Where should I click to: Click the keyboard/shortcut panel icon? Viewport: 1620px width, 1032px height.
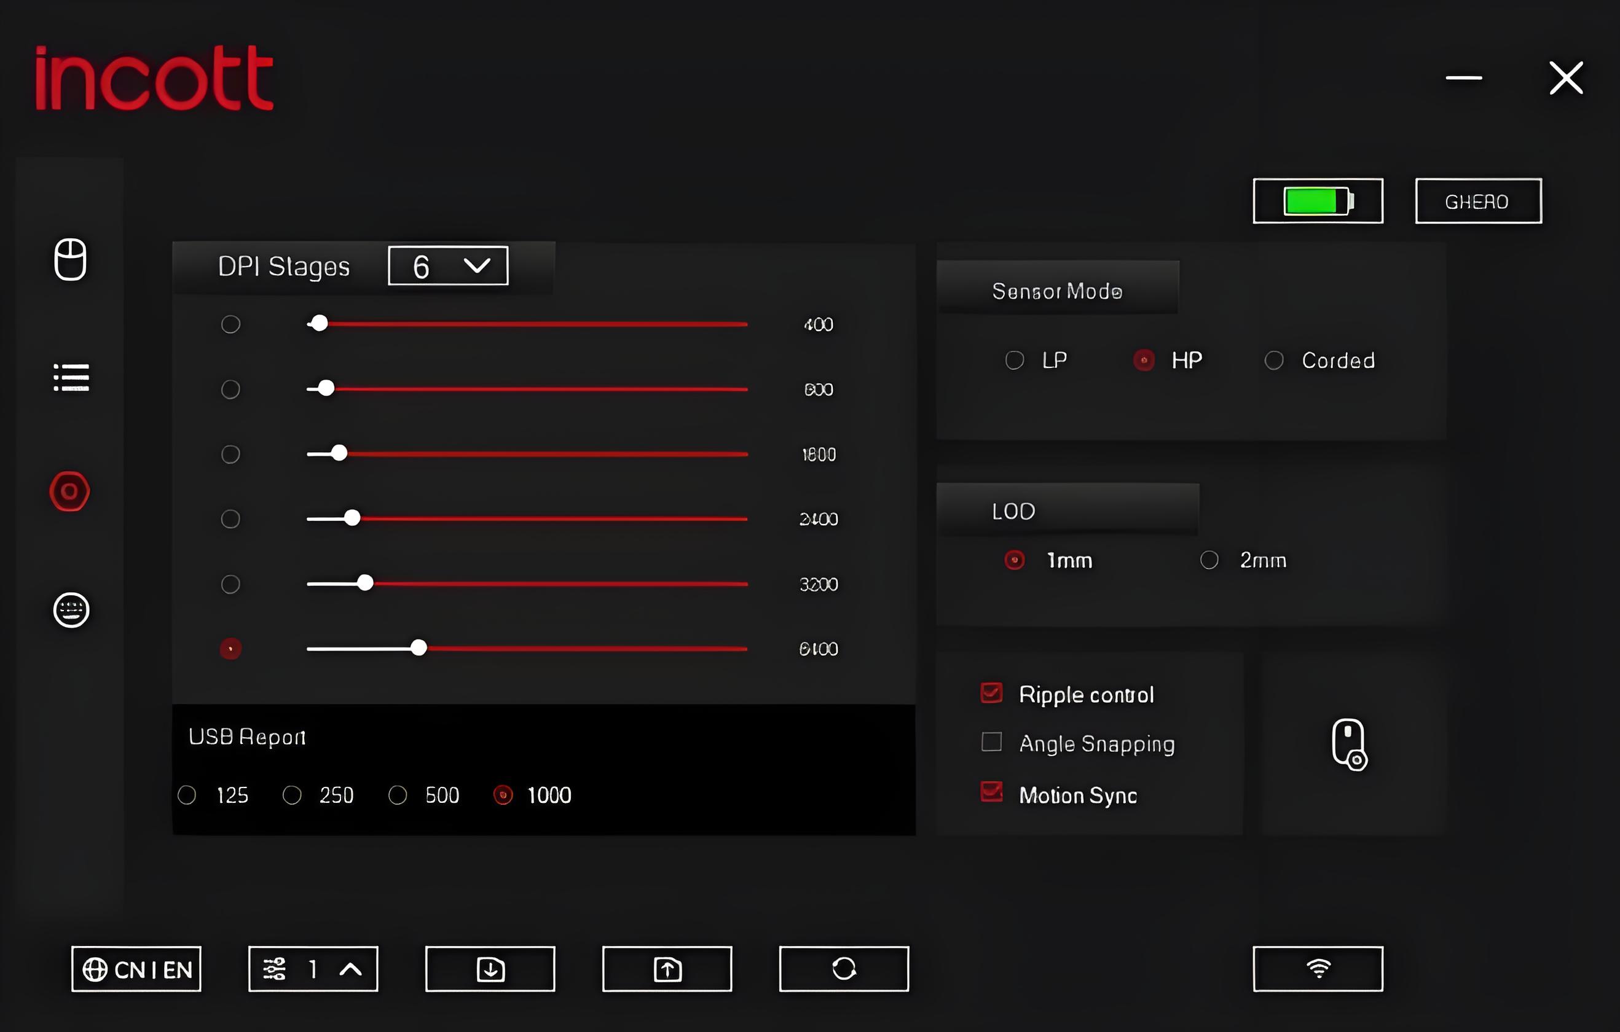pyautogui.click(x=69, y=609)
